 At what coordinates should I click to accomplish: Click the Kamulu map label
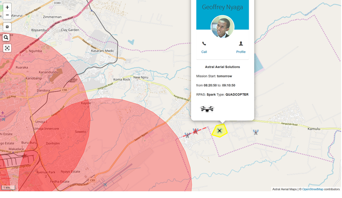pos(314,129)
